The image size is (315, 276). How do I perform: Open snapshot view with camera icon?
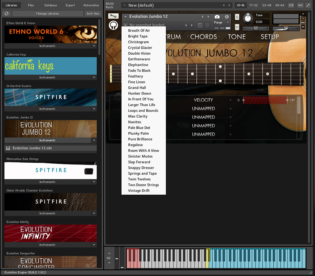click(x=217, y=17)
